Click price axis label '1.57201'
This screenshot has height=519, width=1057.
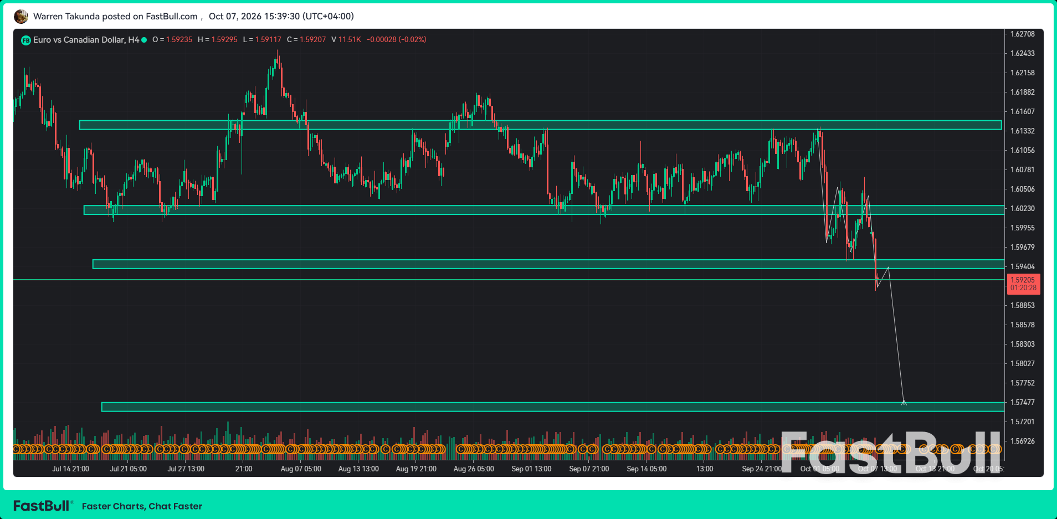click(1022, 422)
